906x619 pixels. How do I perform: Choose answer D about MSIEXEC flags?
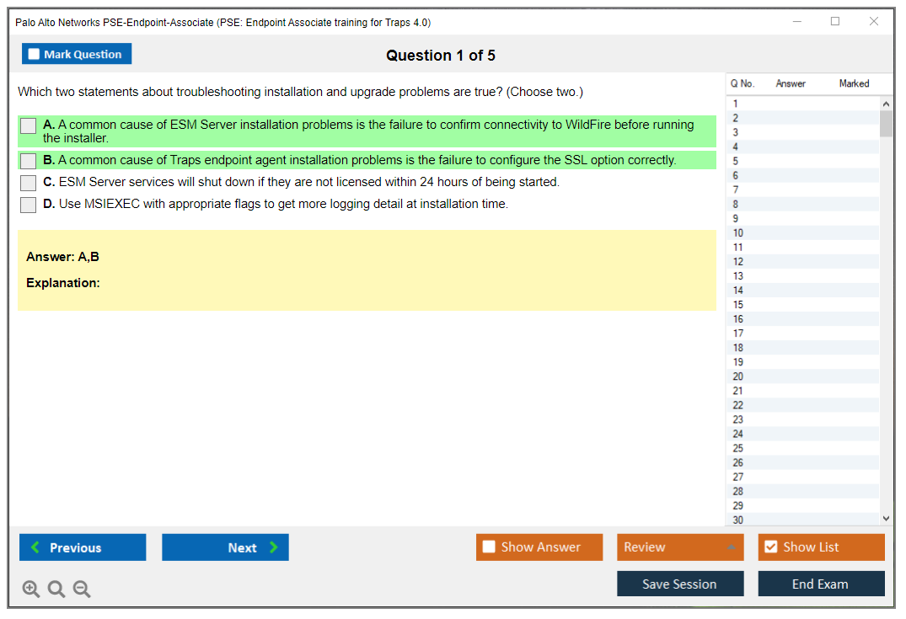tap(29, 205)
